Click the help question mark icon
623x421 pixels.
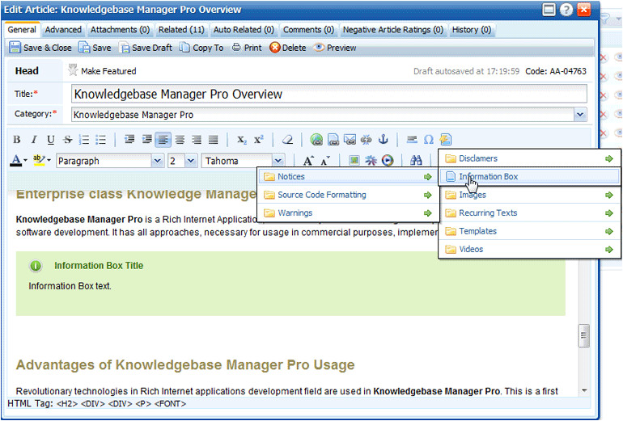coord(566,9)
